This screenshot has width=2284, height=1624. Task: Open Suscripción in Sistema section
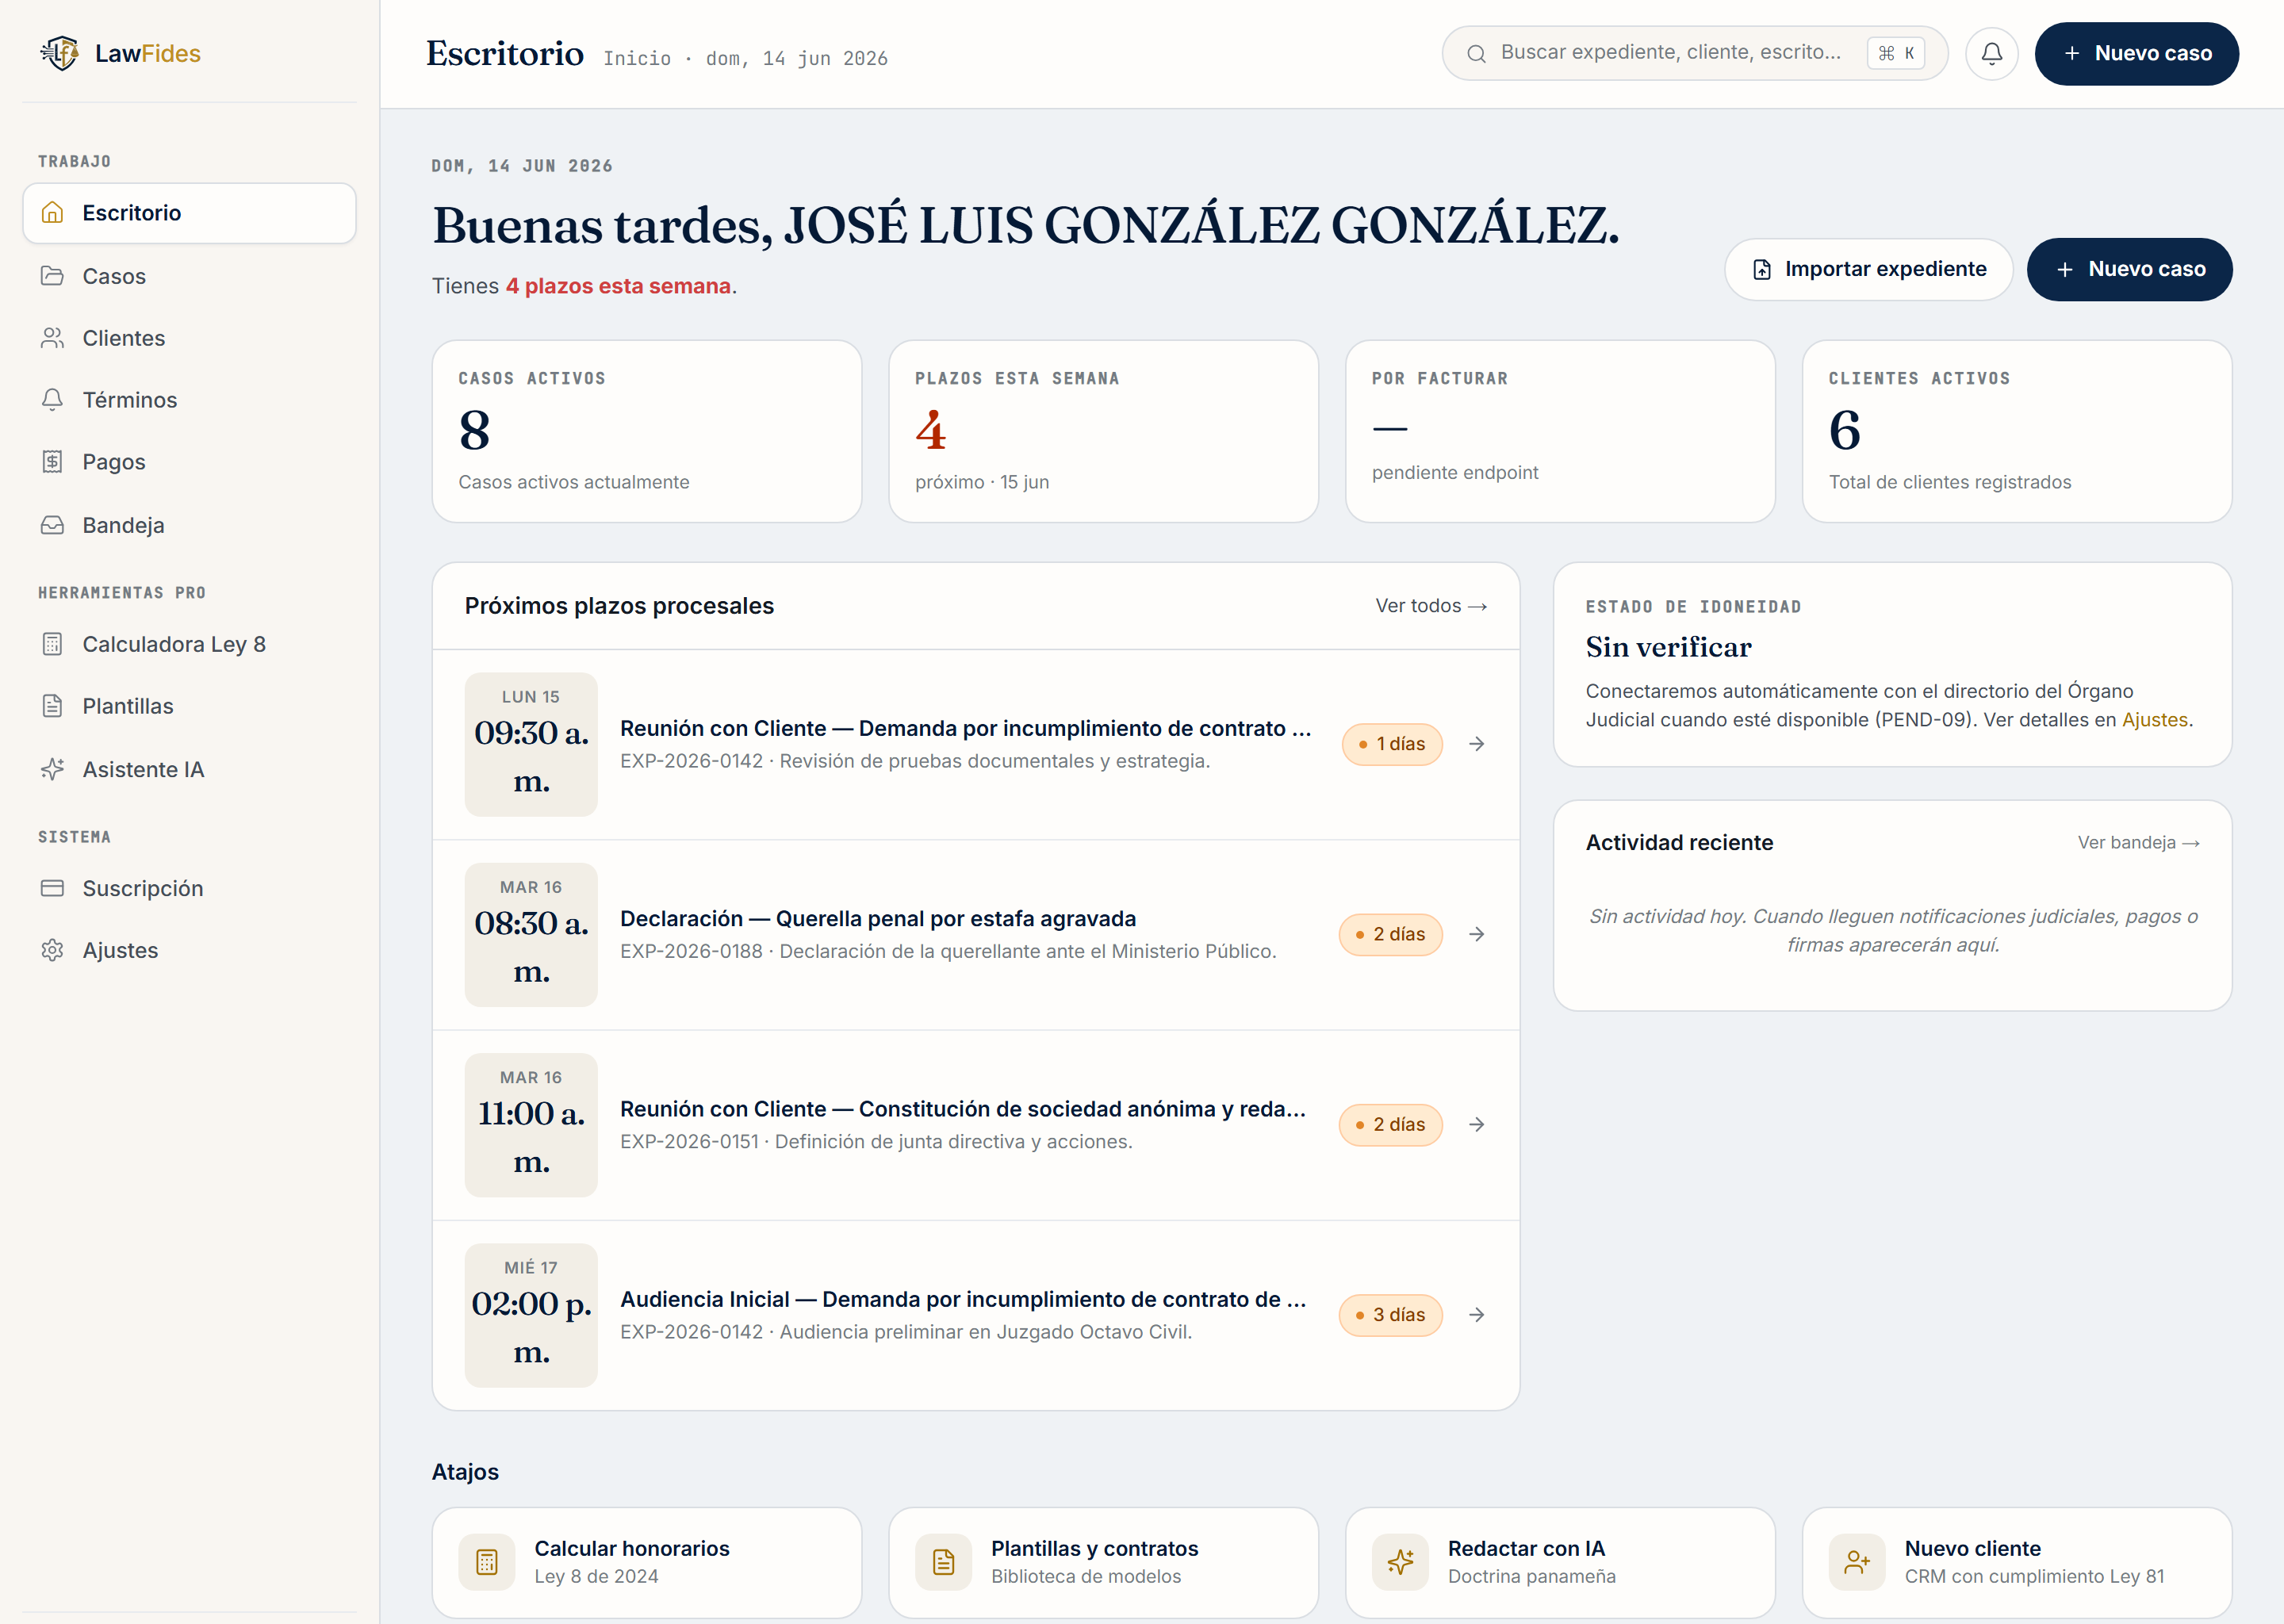coord(190,888)
